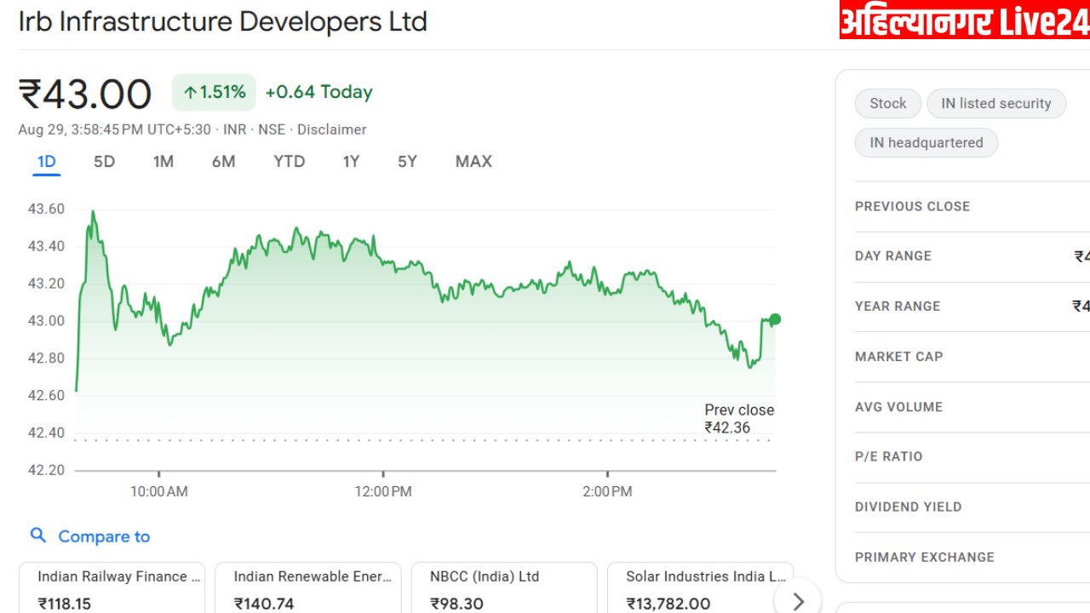This screenshot has width=1090, height=613.
Task: Click the 10:00 AM axis label
Action: 159,491
